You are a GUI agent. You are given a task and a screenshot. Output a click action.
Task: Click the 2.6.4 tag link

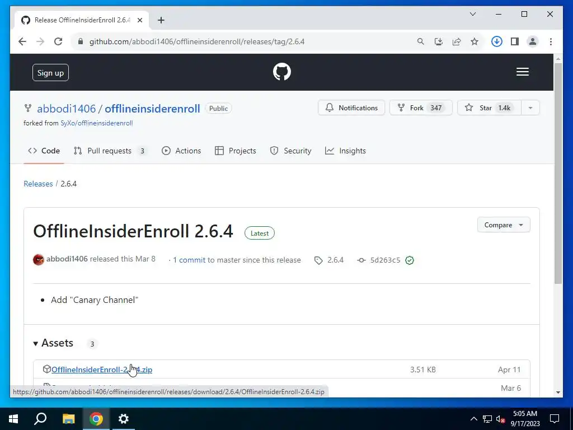click(x=329, y=260)
